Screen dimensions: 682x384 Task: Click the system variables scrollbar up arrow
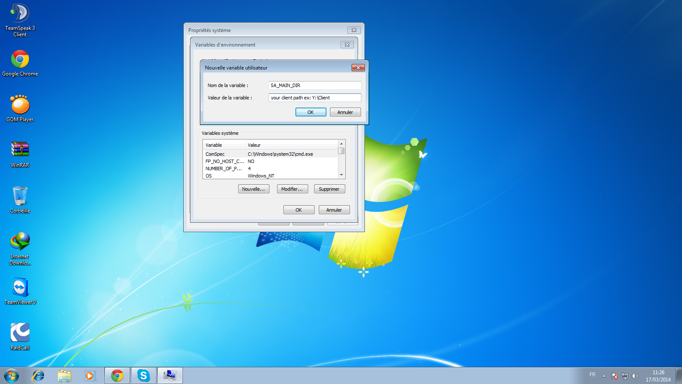pyautogui.click(x=341, y=144)
